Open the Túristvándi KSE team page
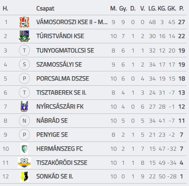The width and height of the screenshot is (189, 186). [x=60, y=36]
